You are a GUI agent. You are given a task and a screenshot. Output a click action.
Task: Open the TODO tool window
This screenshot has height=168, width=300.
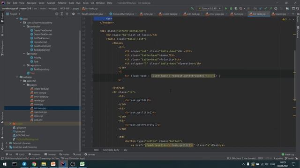[x=20, y=154]
